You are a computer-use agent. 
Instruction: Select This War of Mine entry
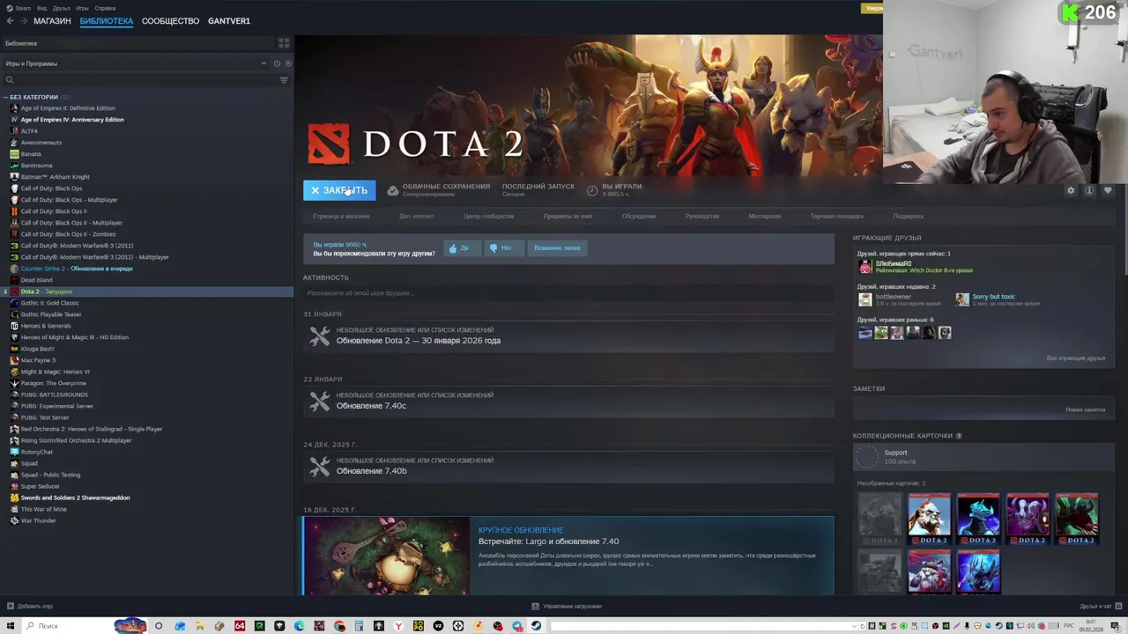[43, 509]
